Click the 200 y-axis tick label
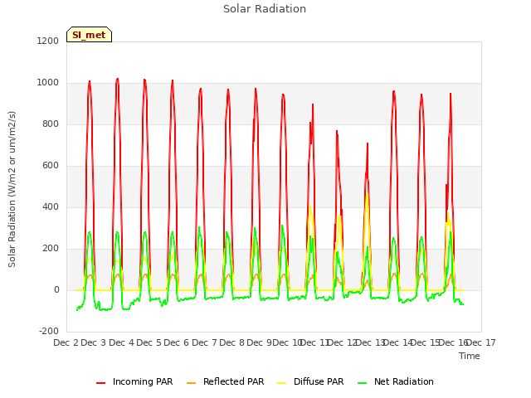The image size is (531, 398). point(51,249)
